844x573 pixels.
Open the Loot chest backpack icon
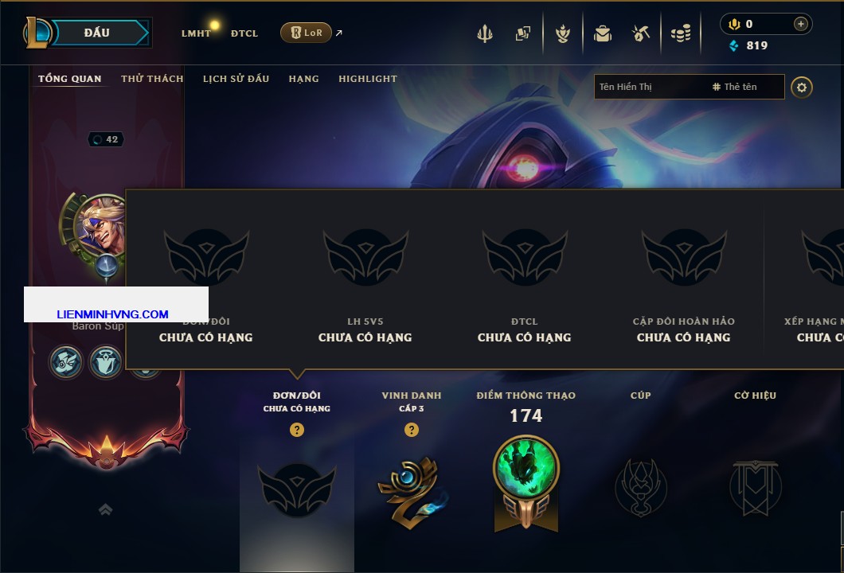(x=602, y=34)
